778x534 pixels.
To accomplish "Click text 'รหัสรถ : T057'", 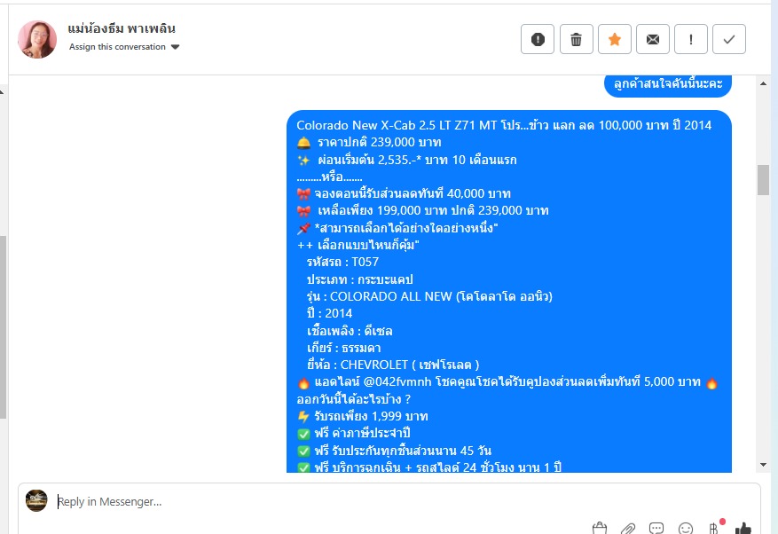I will [x=342, y=262].
